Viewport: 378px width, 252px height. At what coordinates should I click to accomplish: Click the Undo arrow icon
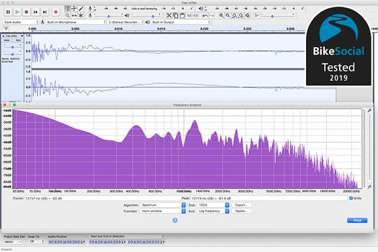point(205,16)
